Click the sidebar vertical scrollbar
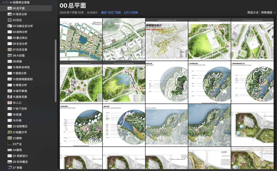Image resolution: width=277 pixels, height=171 pixels. coord(56,71)
